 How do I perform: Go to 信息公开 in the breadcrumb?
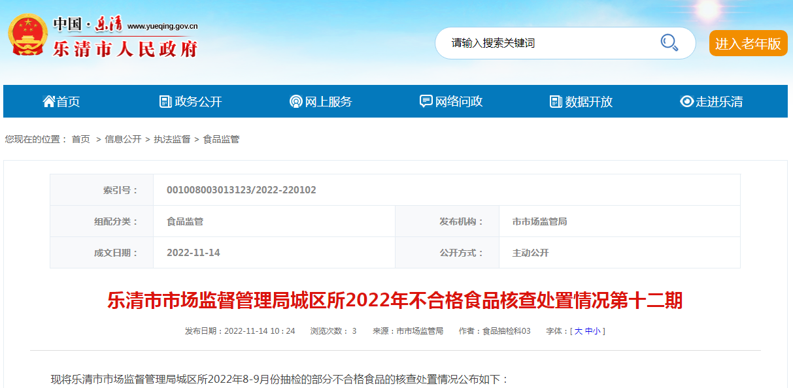point(123,139)
